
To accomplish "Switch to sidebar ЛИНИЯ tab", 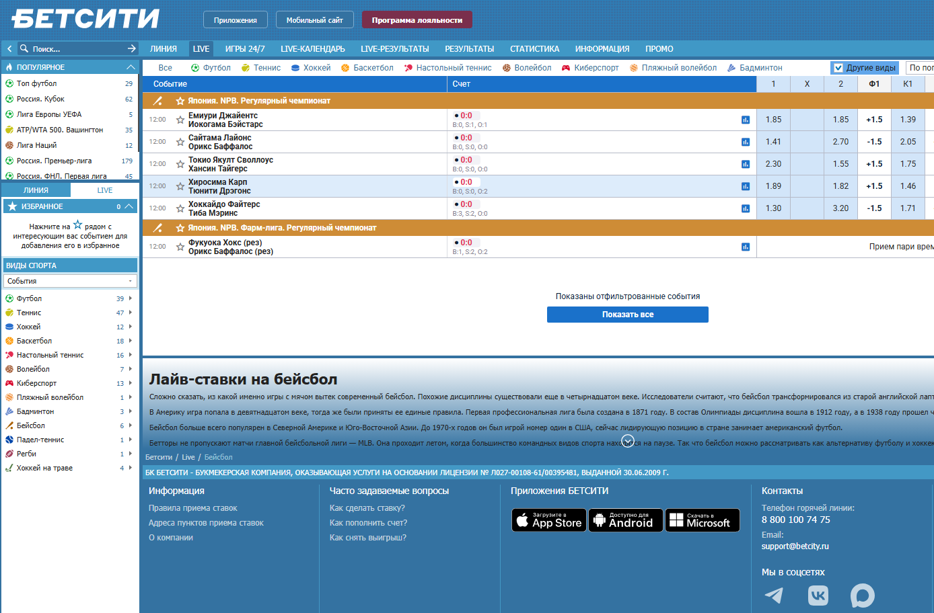I will pos(36,190).
